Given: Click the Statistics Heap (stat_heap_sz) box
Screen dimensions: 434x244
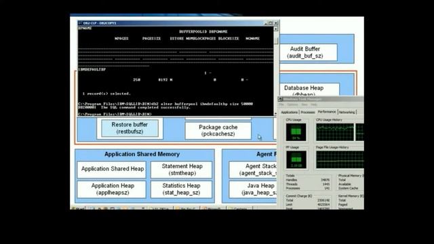Looking at the screenshot, I should click(x=181, y=189).
